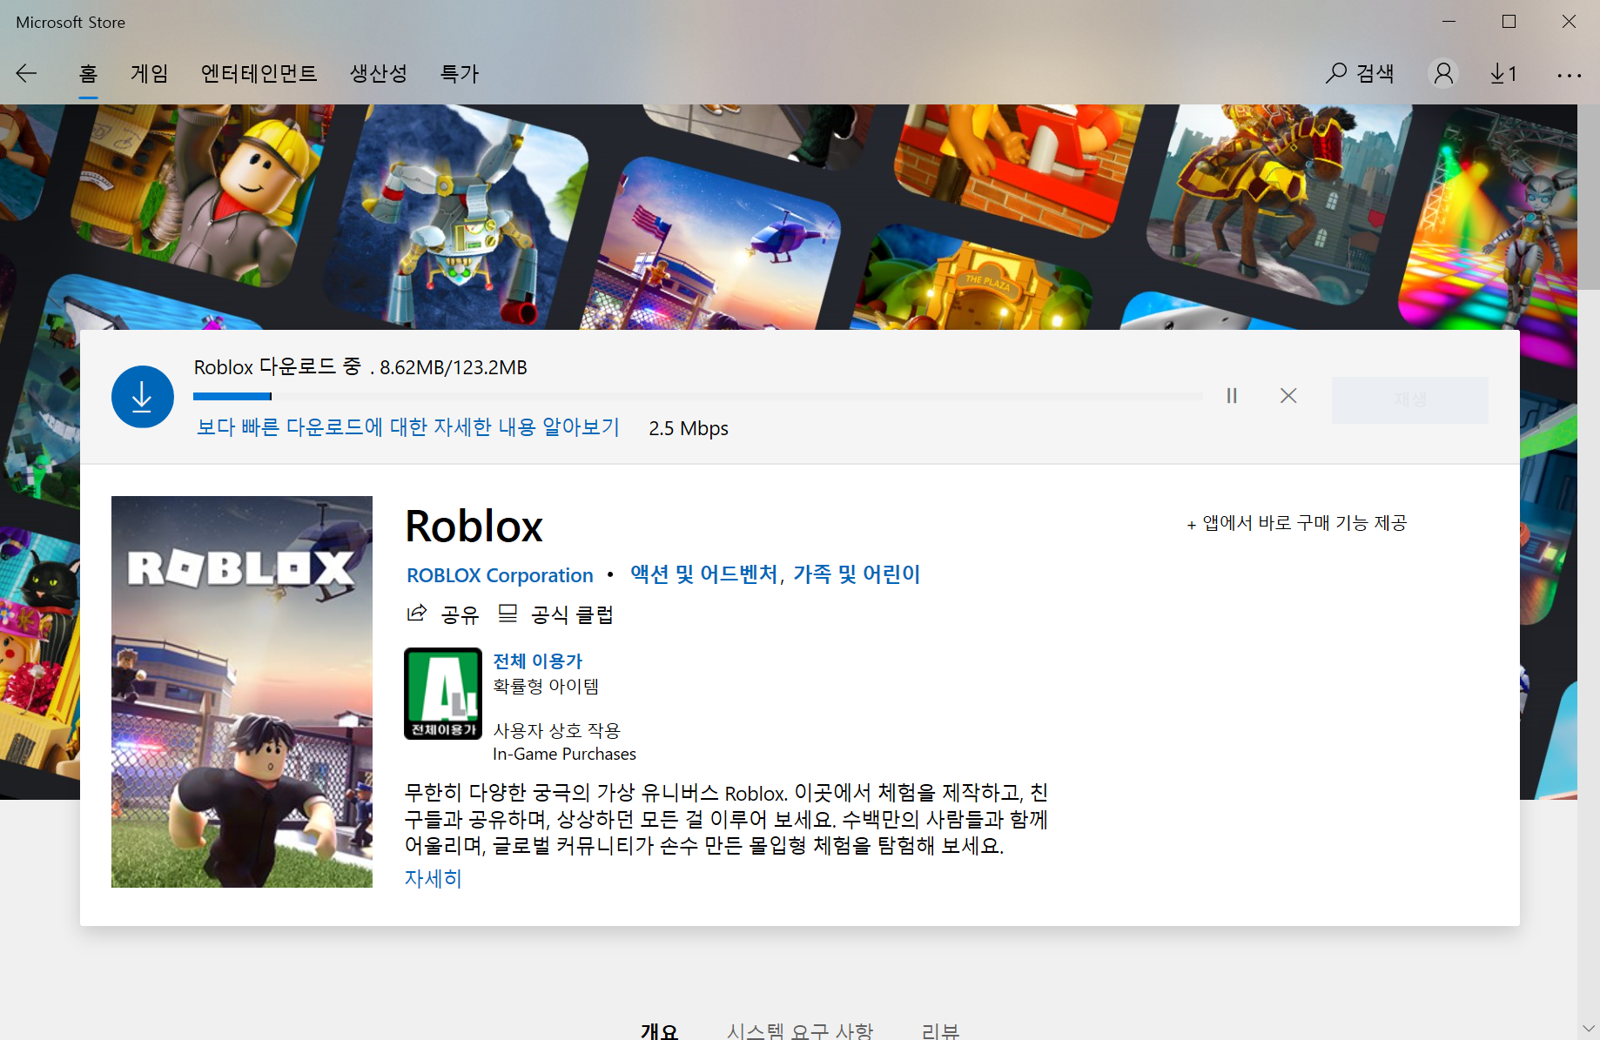Open 가족 및 어린이 category link
The image size is (1600, 1040).
pos(857,574)
